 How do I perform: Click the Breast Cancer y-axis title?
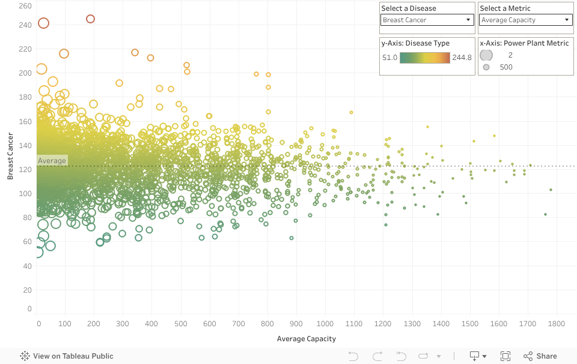pos(10,157)
